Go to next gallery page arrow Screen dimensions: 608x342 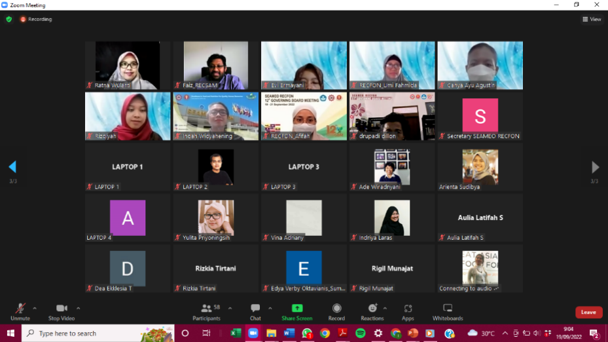[x=595, y=167]
